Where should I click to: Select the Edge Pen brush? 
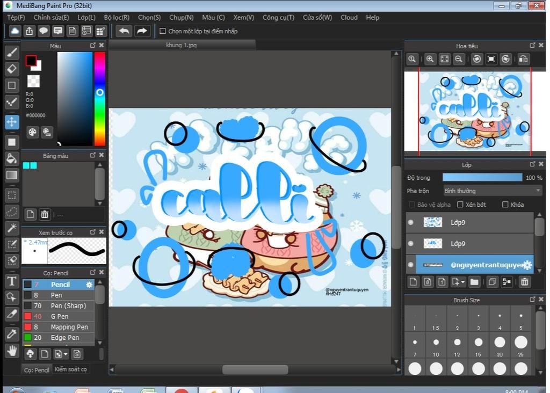point(59,338)
